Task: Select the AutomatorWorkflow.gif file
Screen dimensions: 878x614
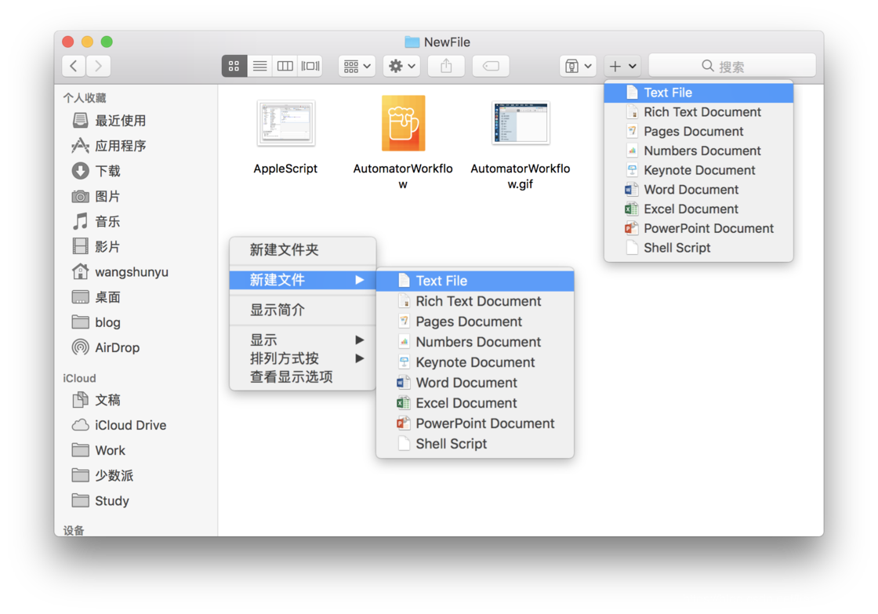Action: coord(521,123)
